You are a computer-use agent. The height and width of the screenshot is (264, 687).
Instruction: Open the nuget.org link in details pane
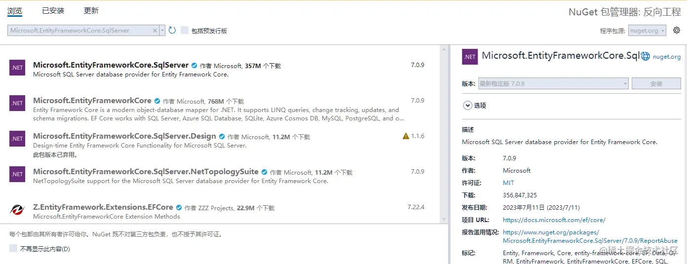(666, 57)
